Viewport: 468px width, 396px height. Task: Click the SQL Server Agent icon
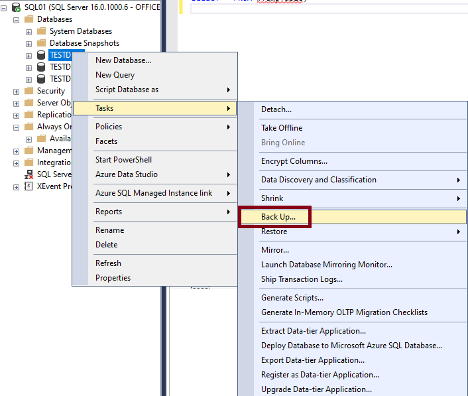pyautogui.click(x=29, y=174)
